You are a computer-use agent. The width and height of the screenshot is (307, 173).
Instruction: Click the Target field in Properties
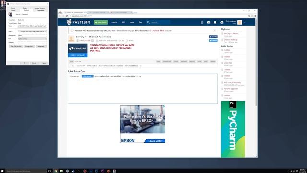pyautogui.click(x=32, y=26)
